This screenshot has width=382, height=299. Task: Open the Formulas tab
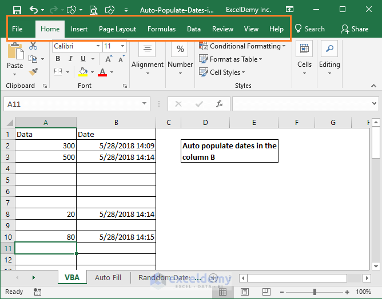(x=161, y=29)
